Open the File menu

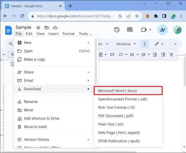pos(19,34)
